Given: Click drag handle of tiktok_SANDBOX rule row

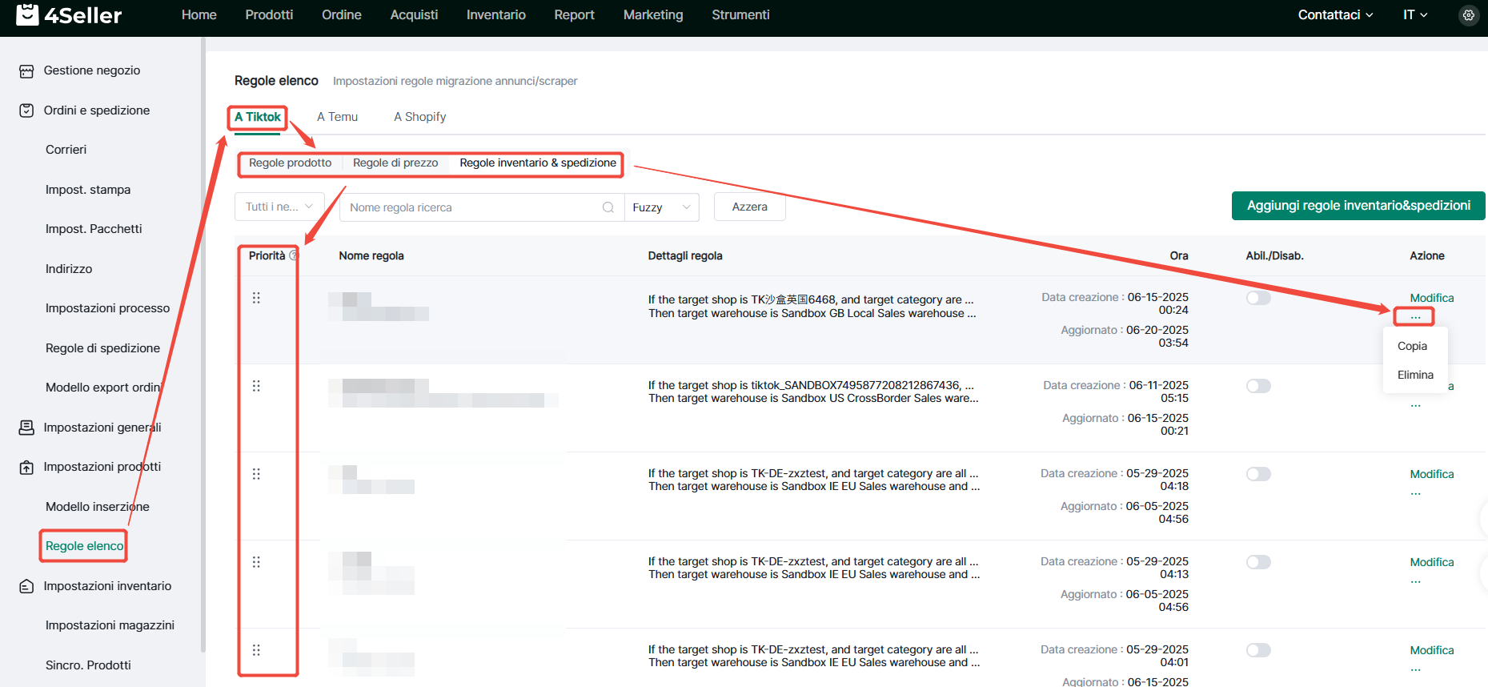Looking at the screenshot, I should [x=256, y=386].
